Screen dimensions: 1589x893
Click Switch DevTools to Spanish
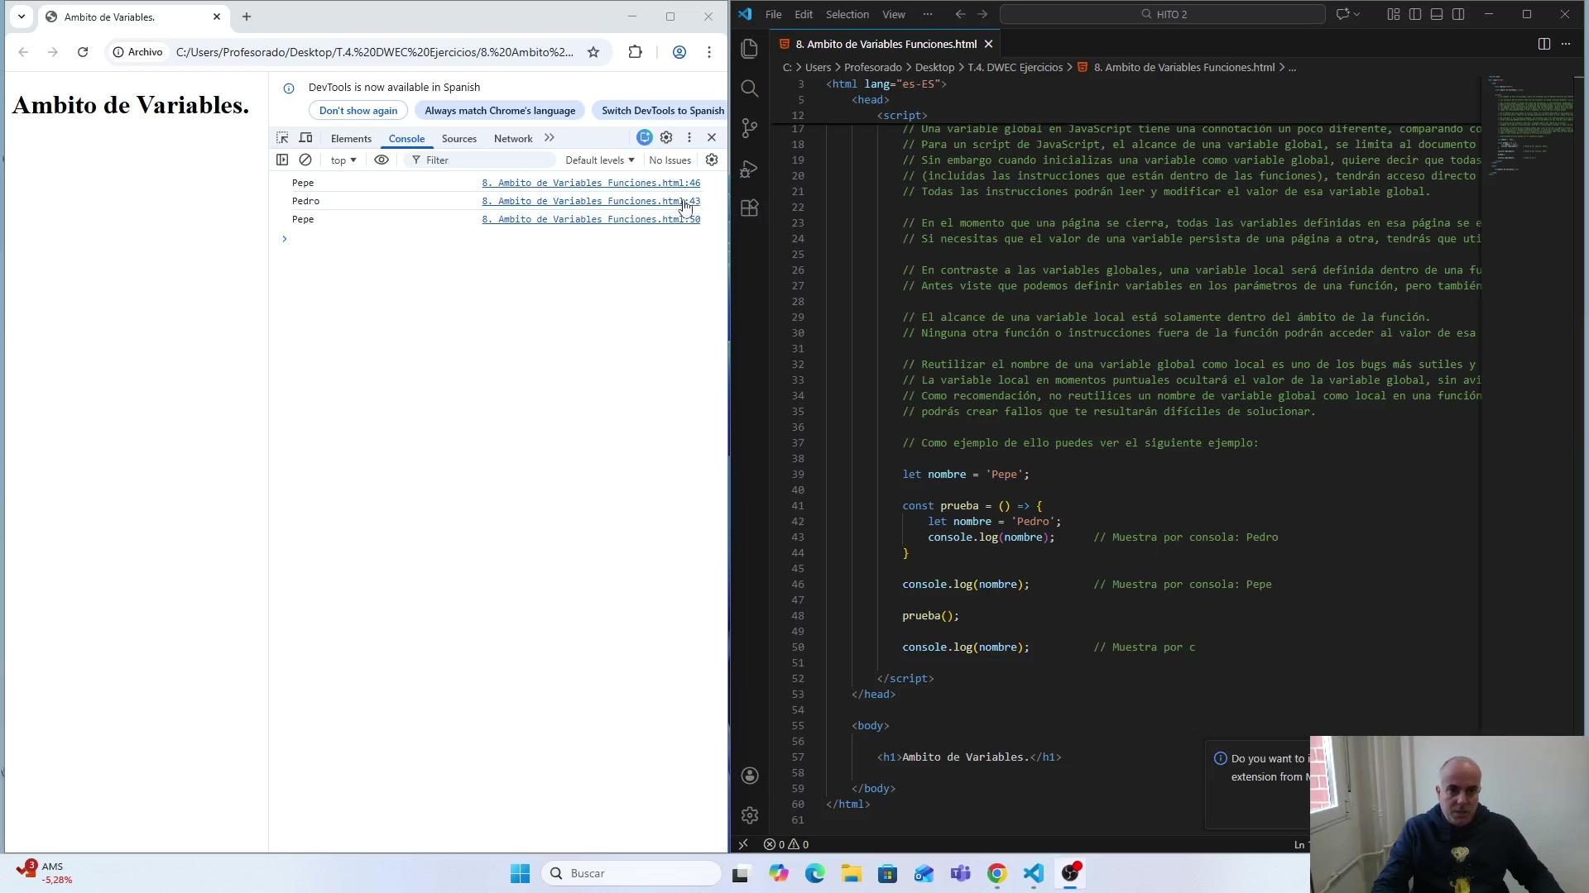point(660,111)
